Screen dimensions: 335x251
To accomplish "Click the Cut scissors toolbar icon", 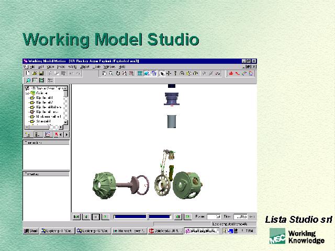I will pos(50,73).
